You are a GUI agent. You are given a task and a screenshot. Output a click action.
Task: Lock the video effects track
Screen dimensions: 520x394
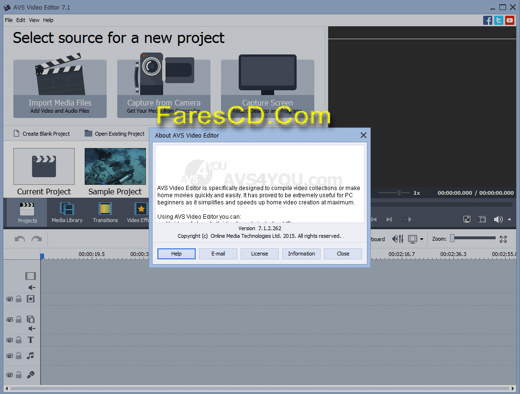19,299
